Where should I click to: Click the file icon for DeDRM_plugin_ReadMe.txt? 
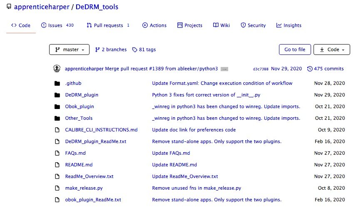click(x=57, y=141)
